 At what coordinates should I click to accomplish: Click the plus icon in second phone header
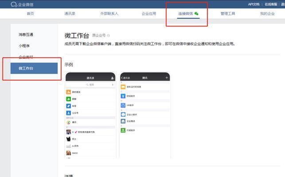tap(167, 78)
